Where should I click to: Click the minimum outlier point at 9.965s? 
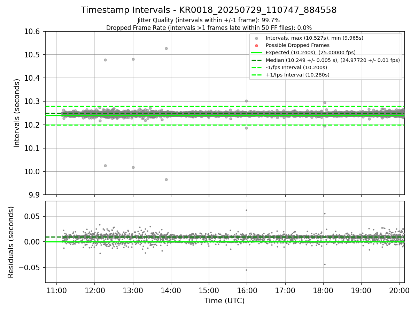166,179
